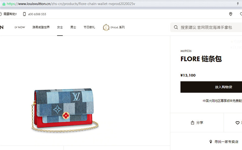The image size is (242, 150).
Task: Open the LV NOW menu
Action: [20, 27]
